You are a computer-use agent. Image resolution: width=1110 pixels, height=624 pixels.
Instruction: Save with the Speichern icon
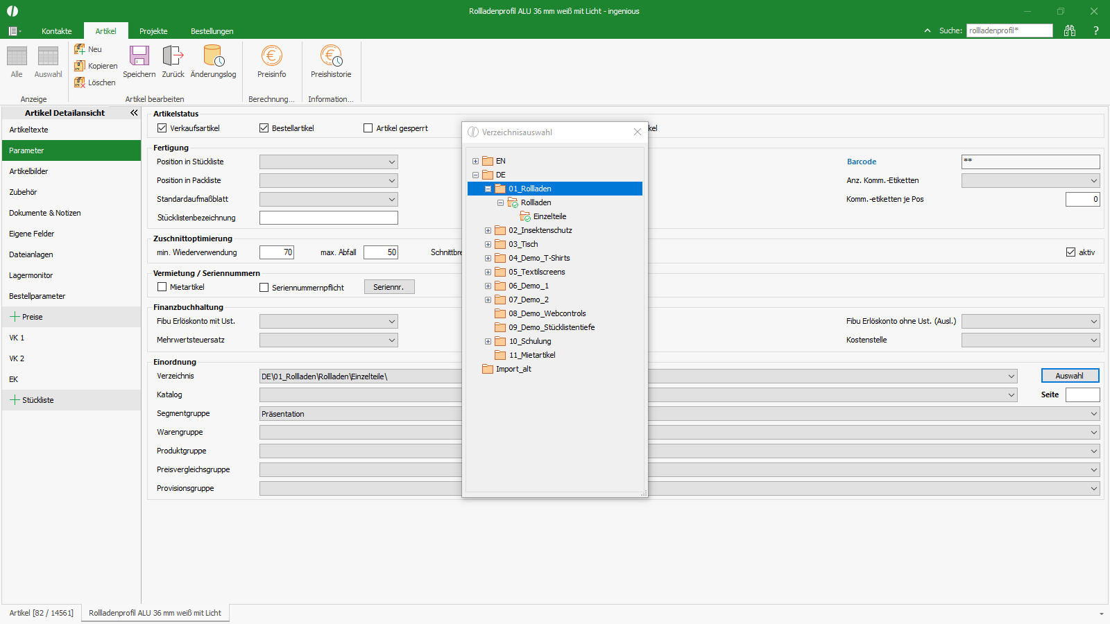point(139,55)
